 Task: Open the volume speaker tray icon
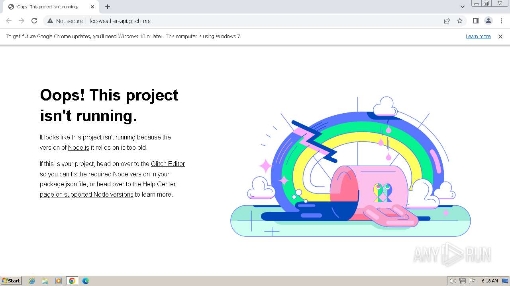tap(453, 281)
